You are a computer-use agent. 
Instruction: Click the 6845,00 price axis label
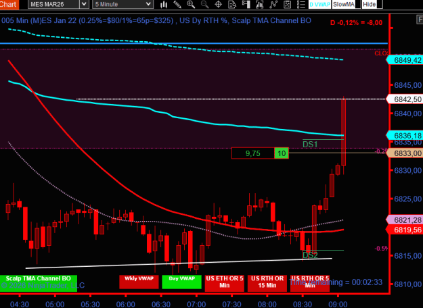click(407, 85)
